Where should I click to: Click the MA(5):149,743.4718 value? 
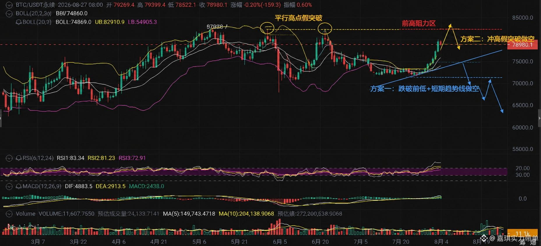(189, 214)
